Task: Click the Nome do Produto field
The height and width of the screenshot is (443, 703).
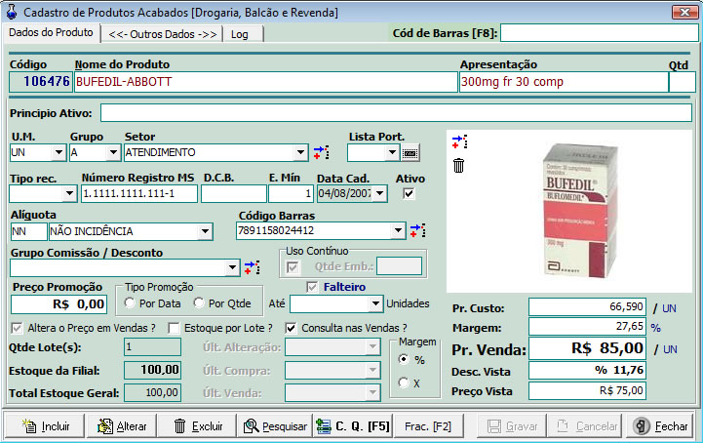Action: coord(266,82)
